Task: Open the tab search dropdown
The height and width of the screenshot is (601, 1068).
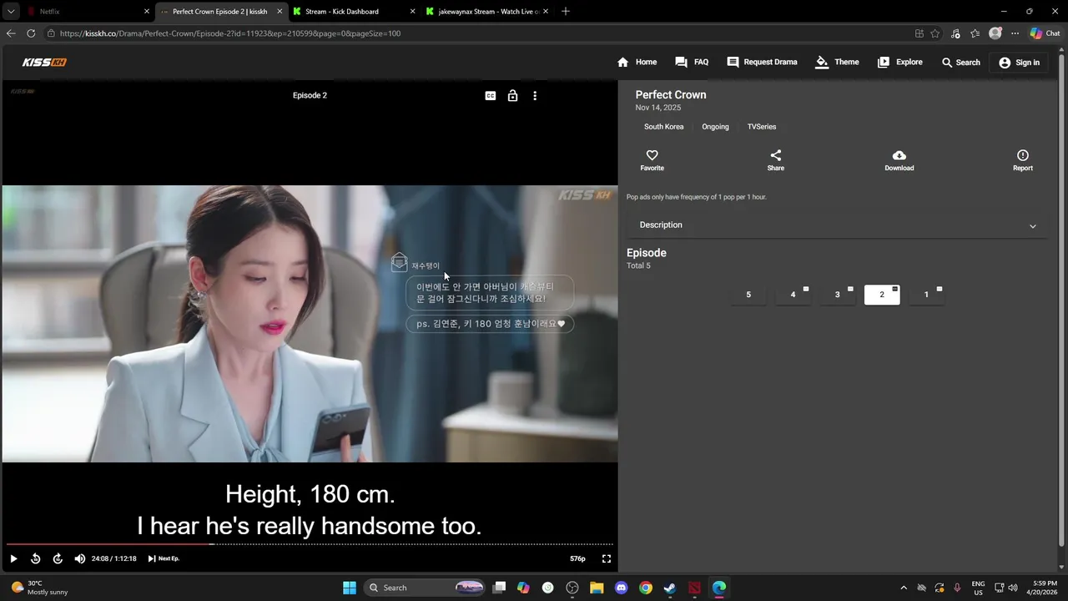Action: 11,12
